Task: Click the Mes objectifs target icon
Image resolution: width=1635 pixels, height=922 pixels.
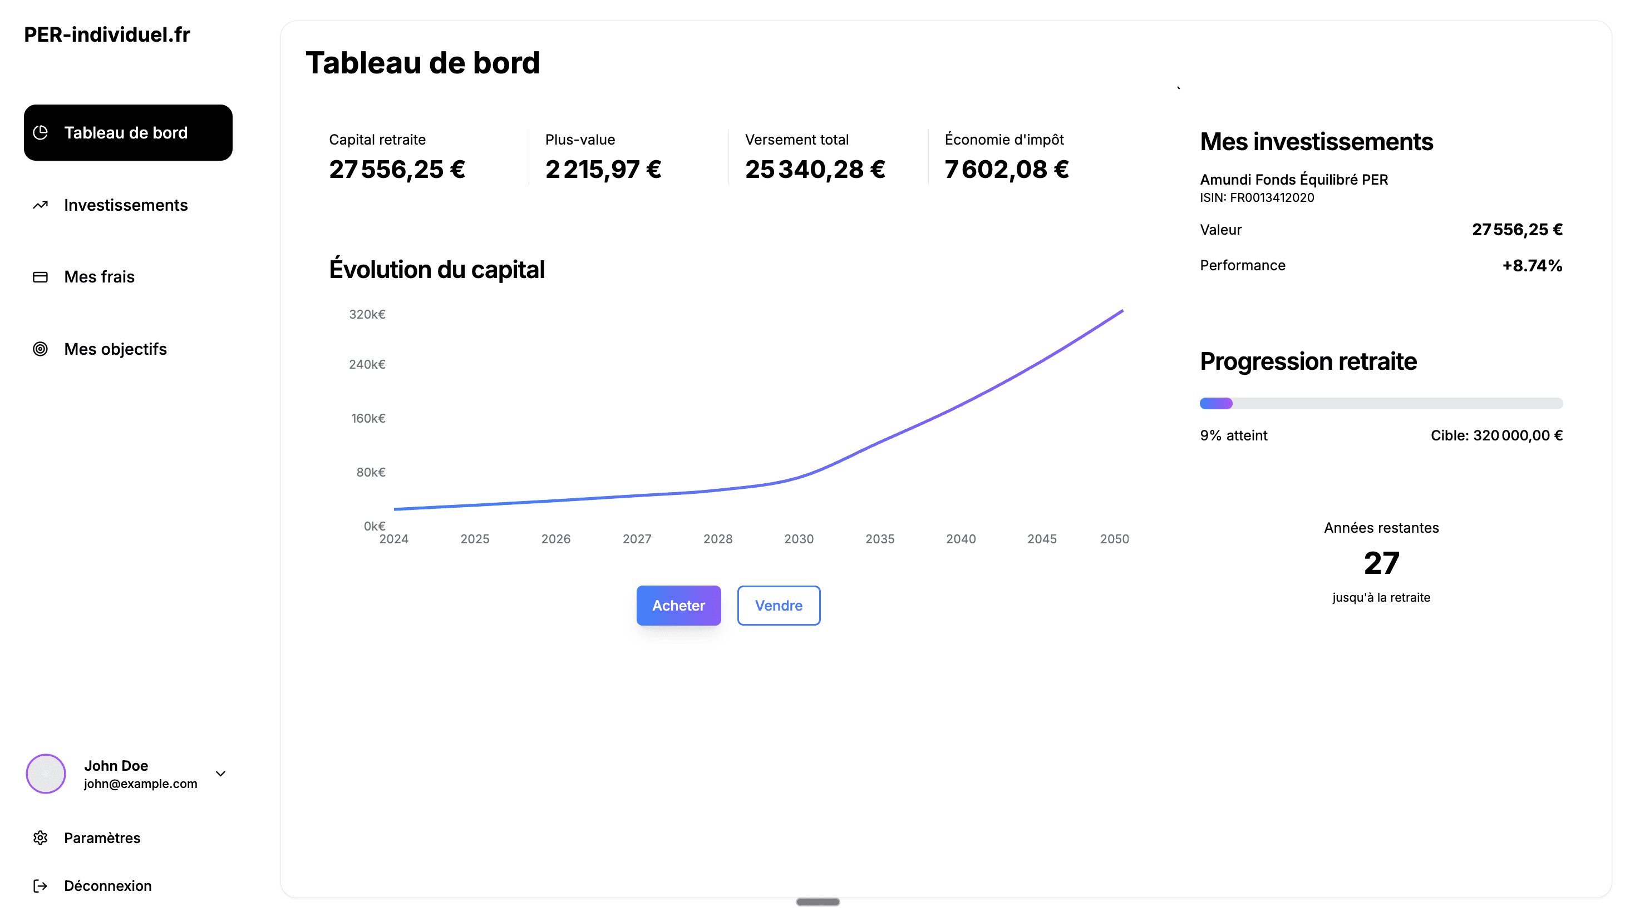Action: 41,349
